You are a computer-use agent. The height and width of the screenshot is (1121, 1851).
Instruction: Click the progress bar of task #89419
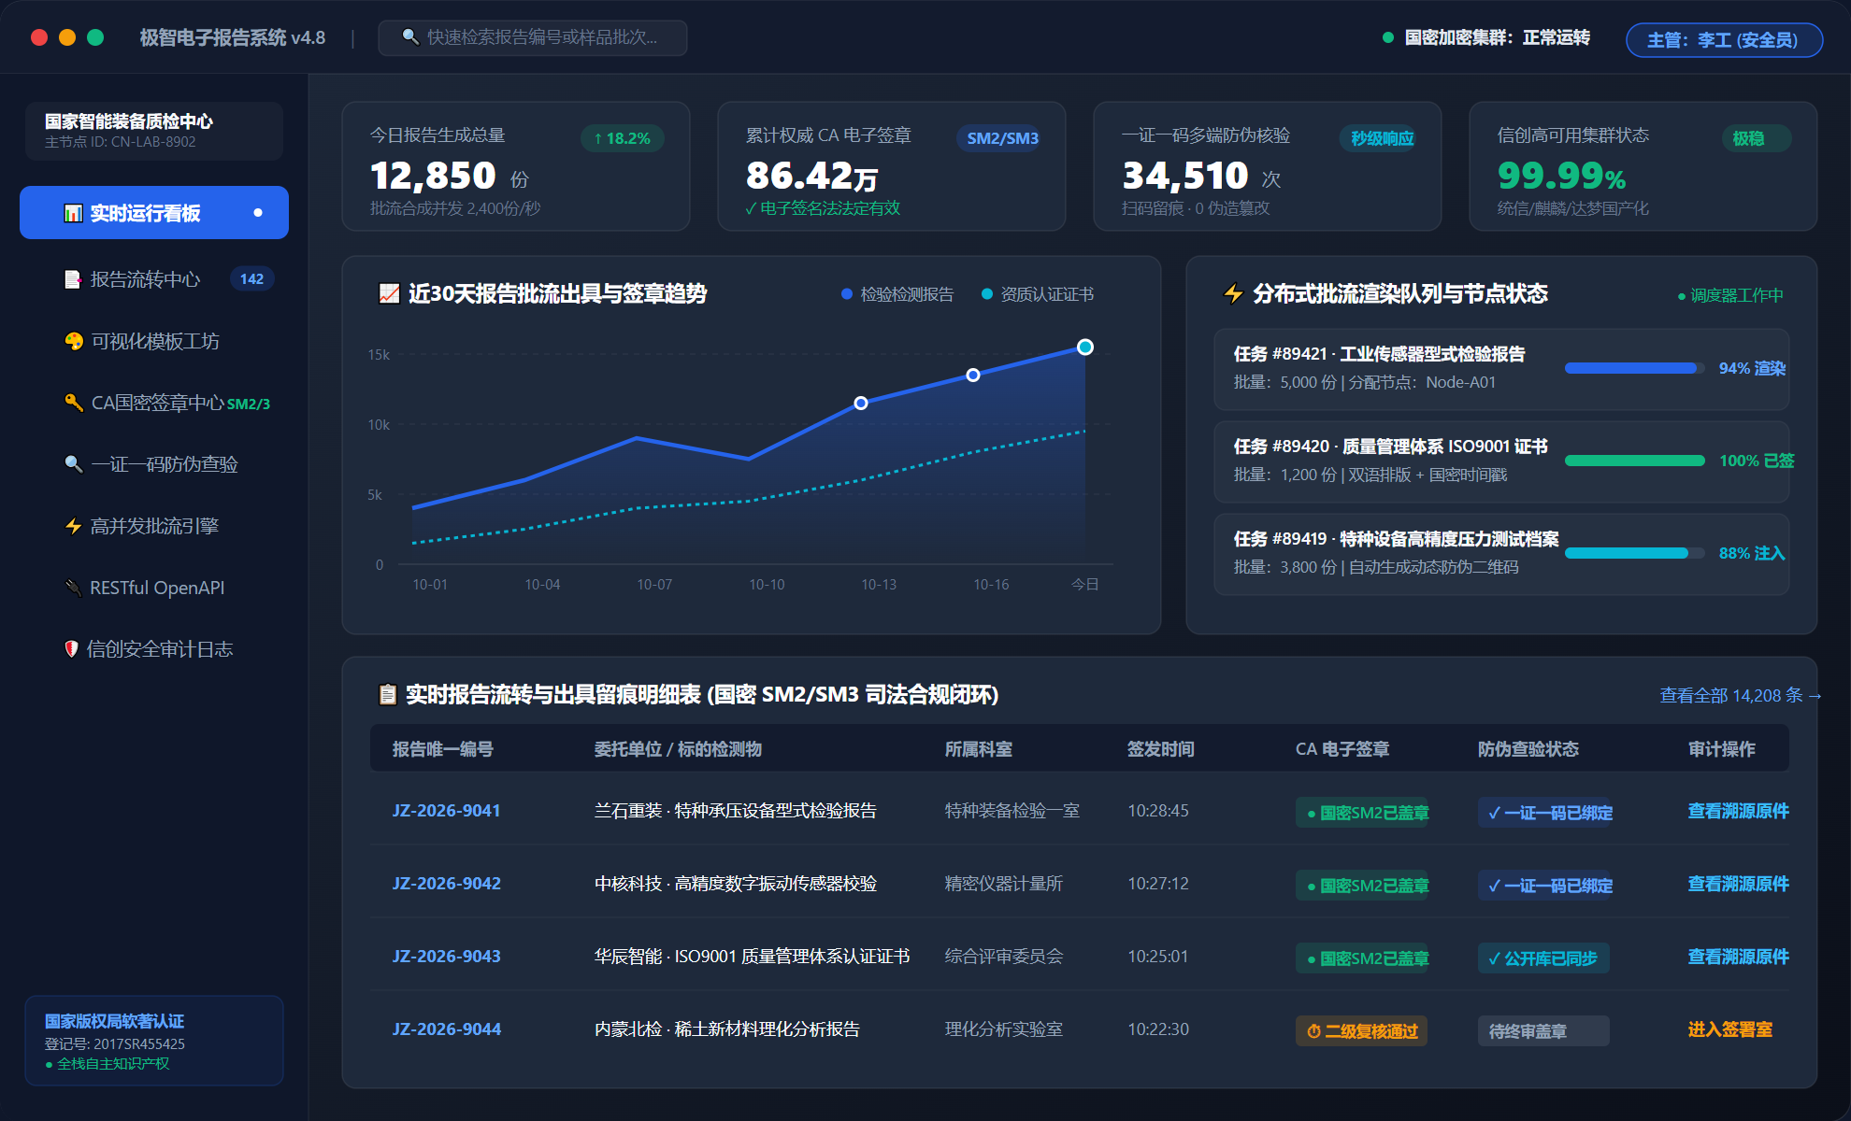click(x=1635, y=553)
